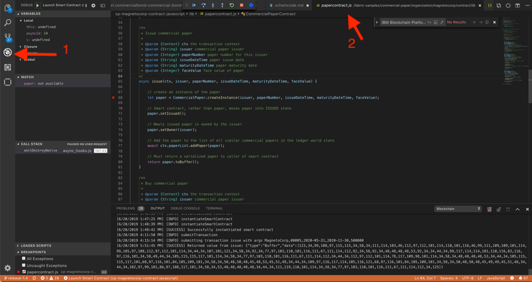Collapse the Variables section
This screenshot has width=532, height=282.
click(63, 14)
